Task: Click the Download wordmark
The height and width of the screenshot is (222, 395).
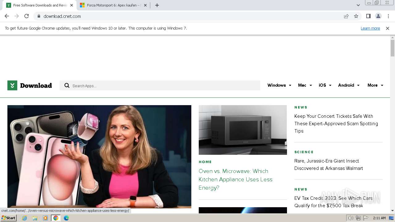Action: pyautogui.click(x=36, y=86)
